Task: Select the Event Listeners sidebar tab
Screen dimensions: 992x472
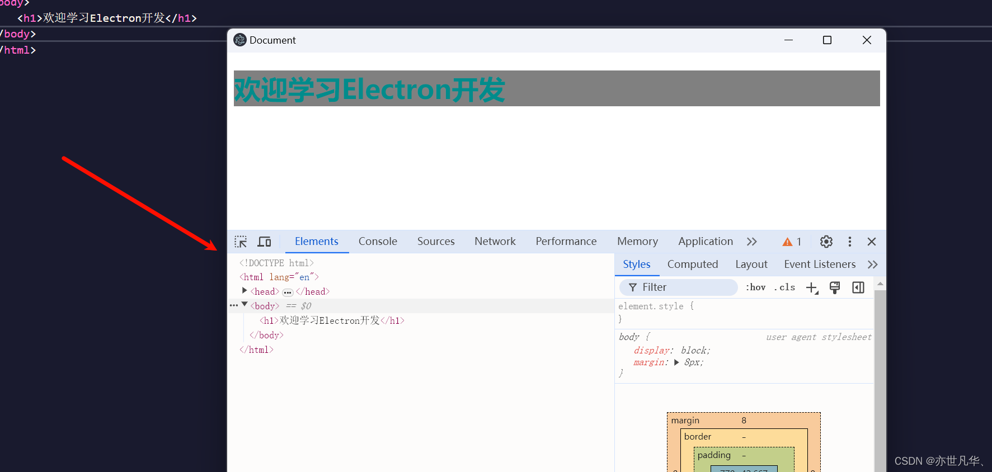Action: [x=820, y=265]
